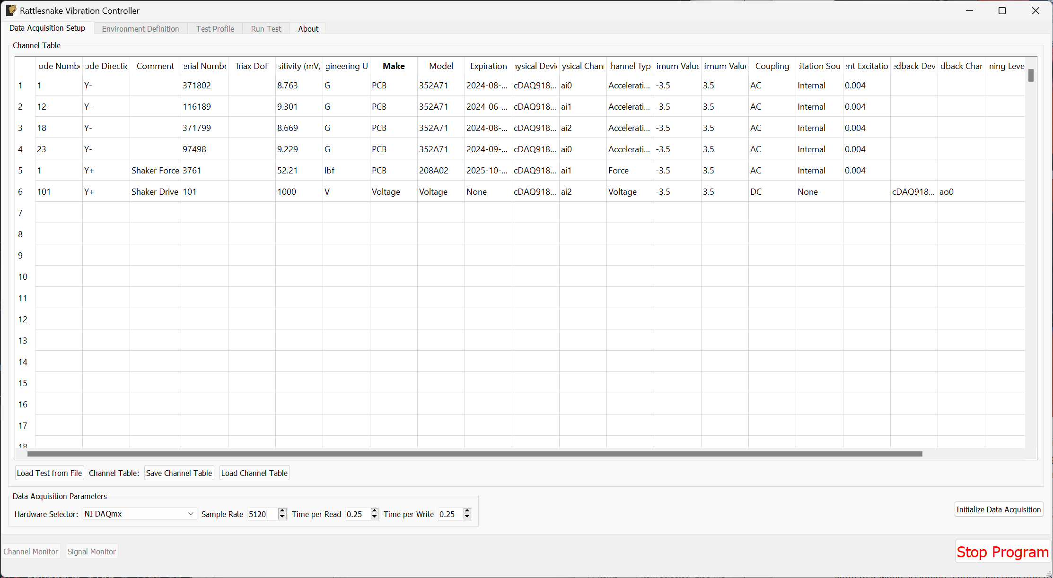Increase the Sample Rate with the up stepper

pyautogui.click(x=282, y=511)
